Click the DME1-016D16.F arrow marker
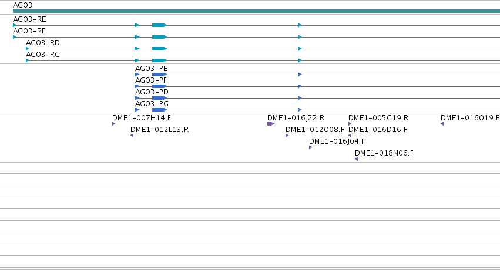Viewport: 500px width, 270px height. pos(350,136)
